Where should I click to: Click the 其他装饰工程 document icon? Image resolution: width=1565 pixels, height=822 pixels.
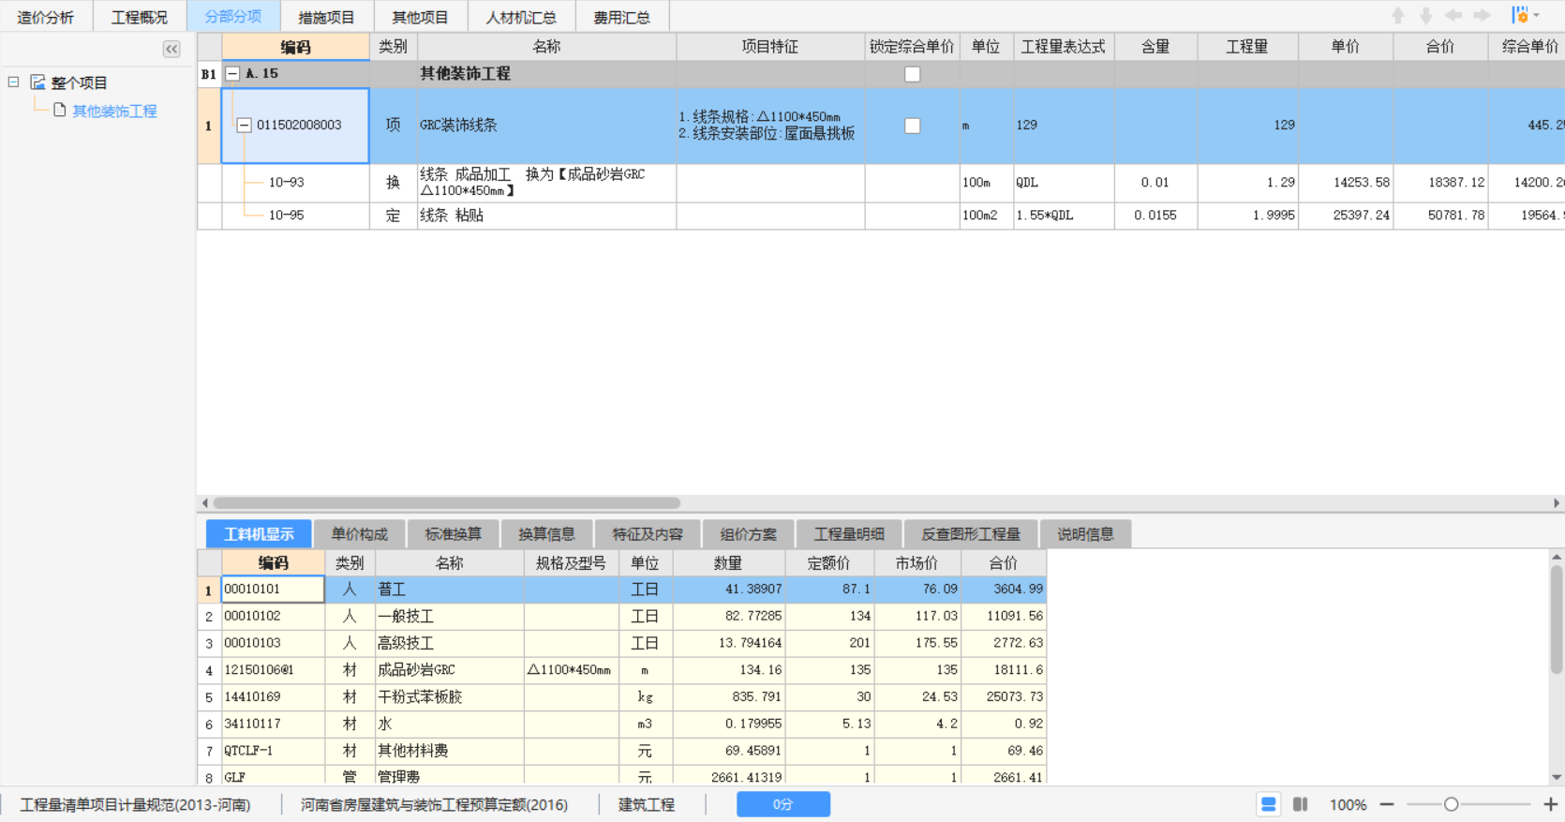[59, 111]
